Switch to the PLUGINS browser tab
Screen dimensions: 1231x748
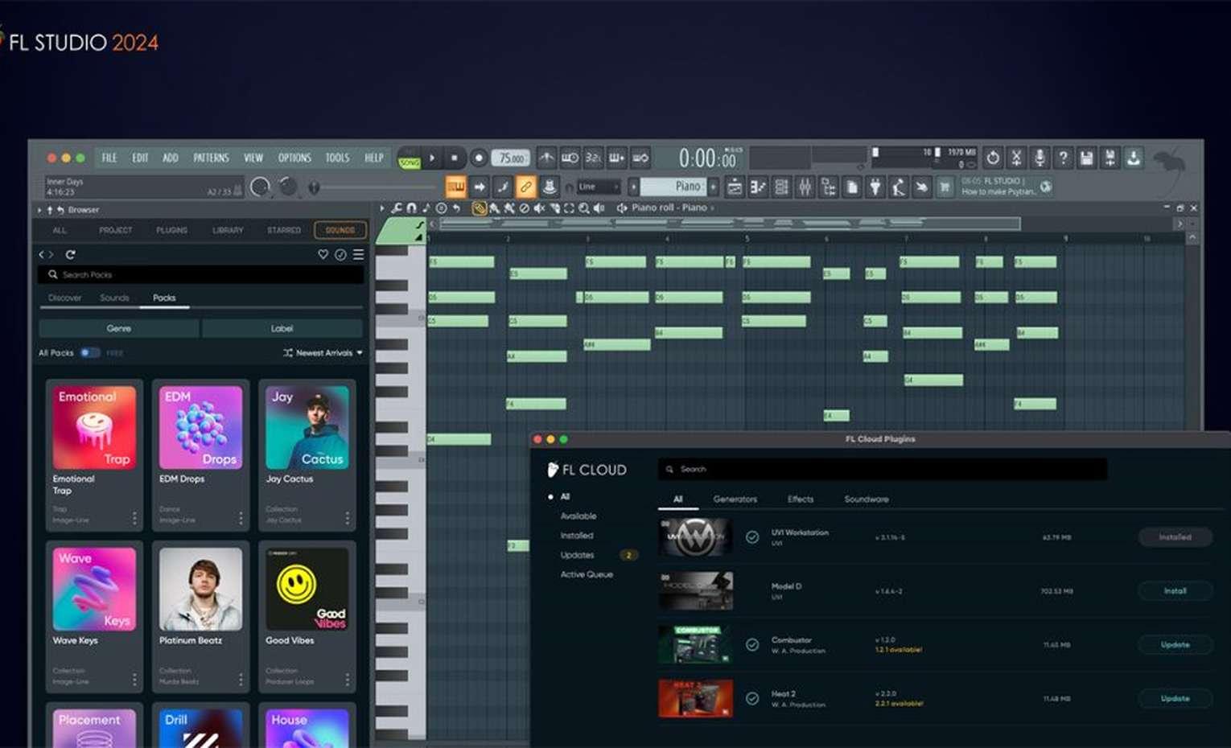pos(171,230)
